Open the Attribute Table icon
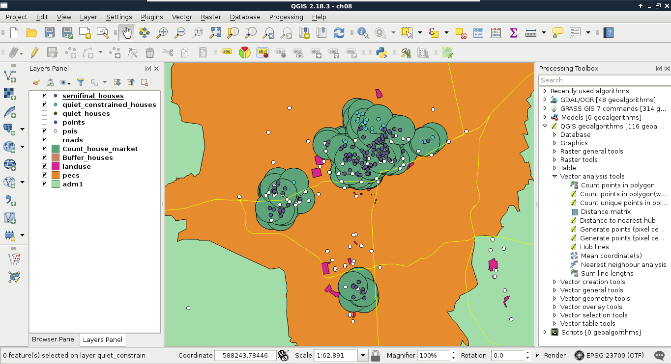 (478, 33)
